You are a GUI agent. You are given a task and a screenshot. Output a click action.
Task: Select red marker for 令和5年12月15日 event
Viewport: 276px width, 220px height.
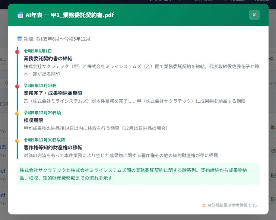tap(17, 86)
